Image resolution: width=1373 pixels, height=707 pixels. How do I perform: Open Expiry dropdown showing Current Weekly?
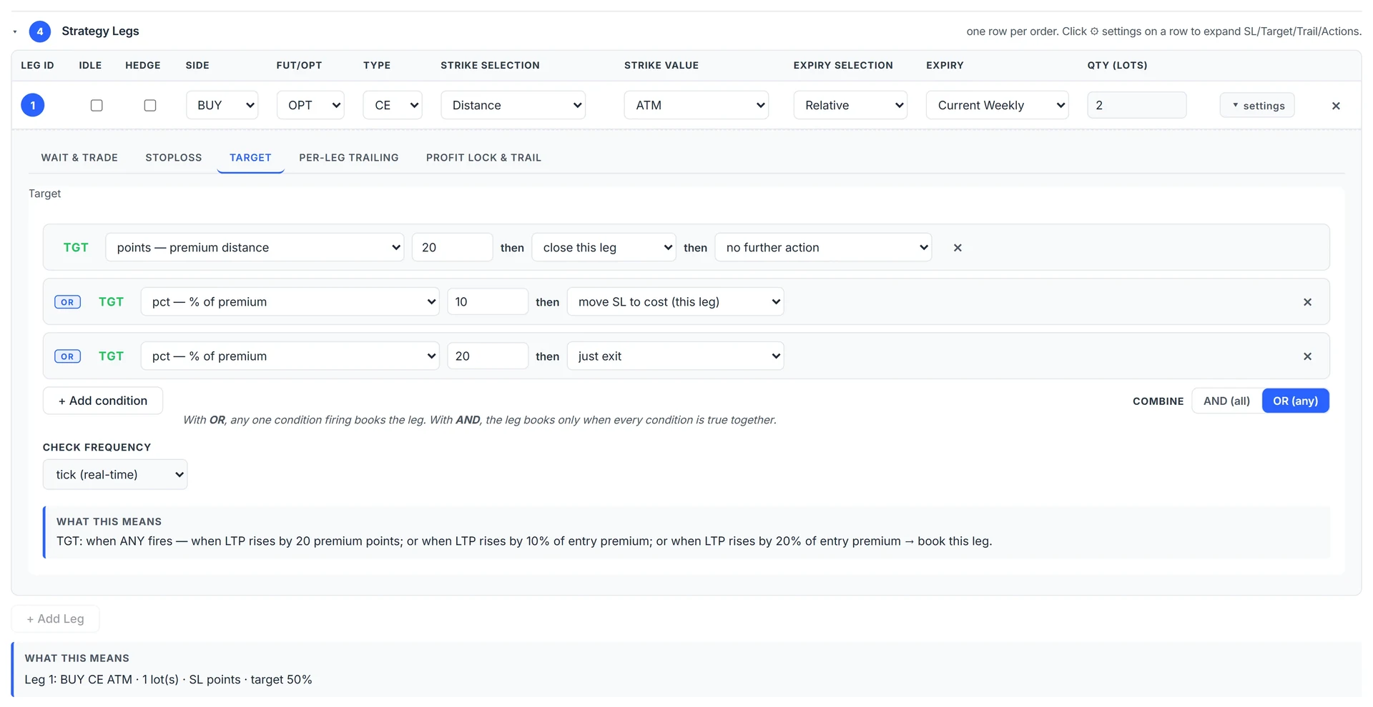pos(998,105)
